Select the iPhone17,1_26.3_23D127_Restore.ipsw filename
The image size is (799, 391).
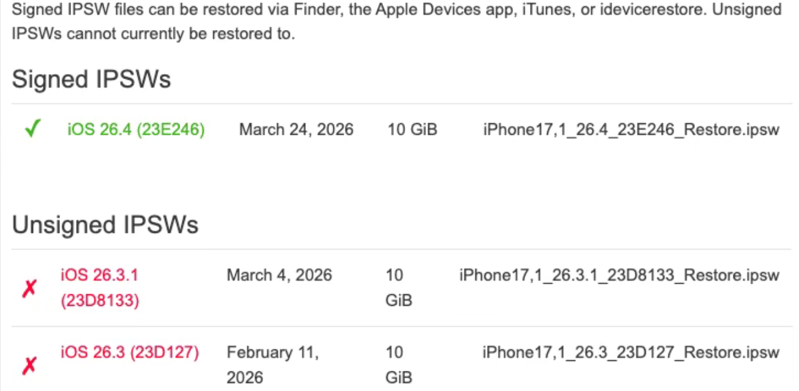point(630,352)
